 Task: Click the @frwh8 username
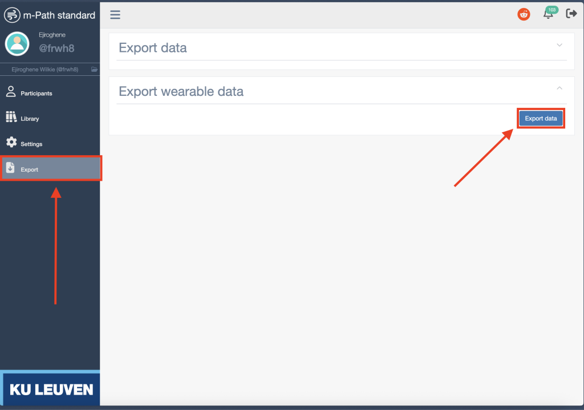[x=56, y=48]
